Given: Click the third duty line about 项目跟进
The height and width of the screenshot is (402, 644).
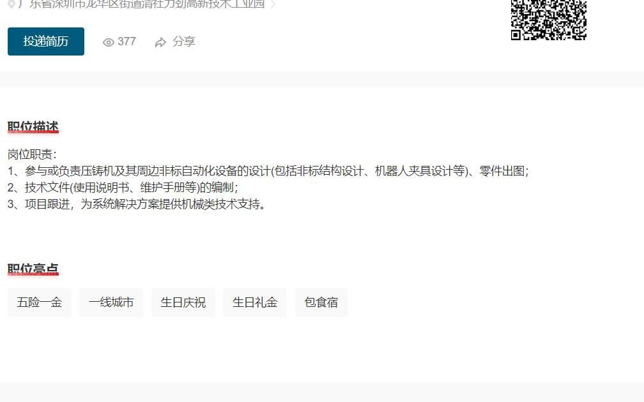Looking at the screenshot, I should click(x=137, y=204).
